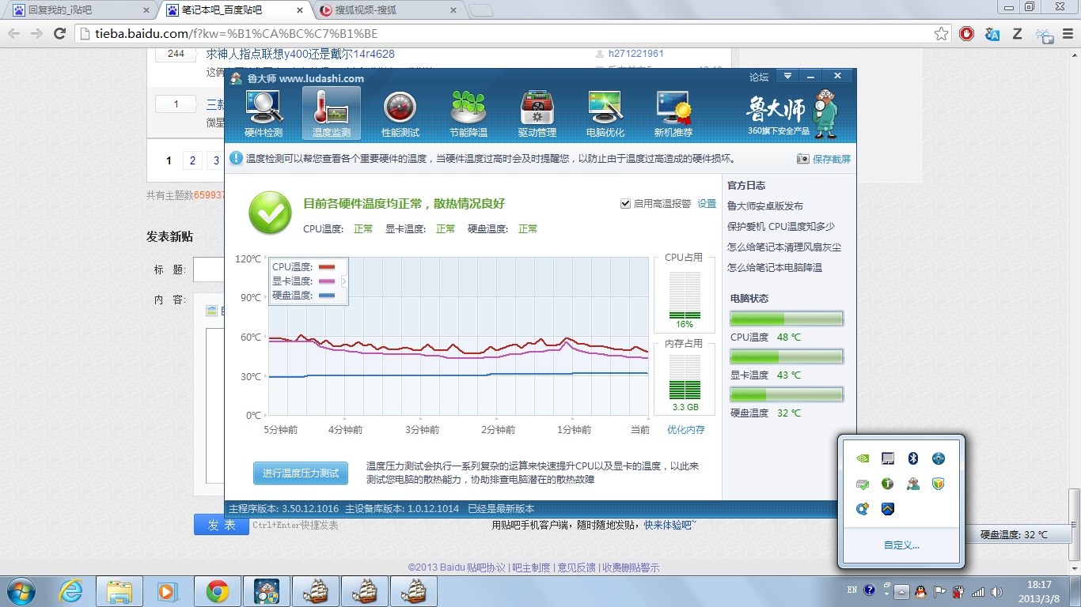Open 怎么给笔记本清理风扇灰尘 link
This screenshot has width=1081, height=607.
(x=784, y=247)
